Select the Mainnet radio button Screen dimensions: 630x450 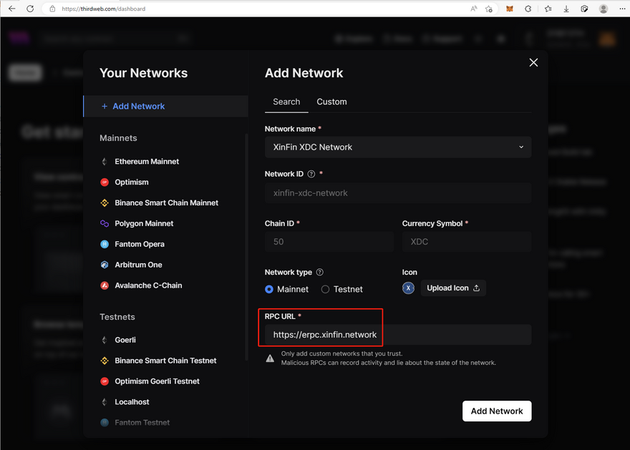coord(269,289)
